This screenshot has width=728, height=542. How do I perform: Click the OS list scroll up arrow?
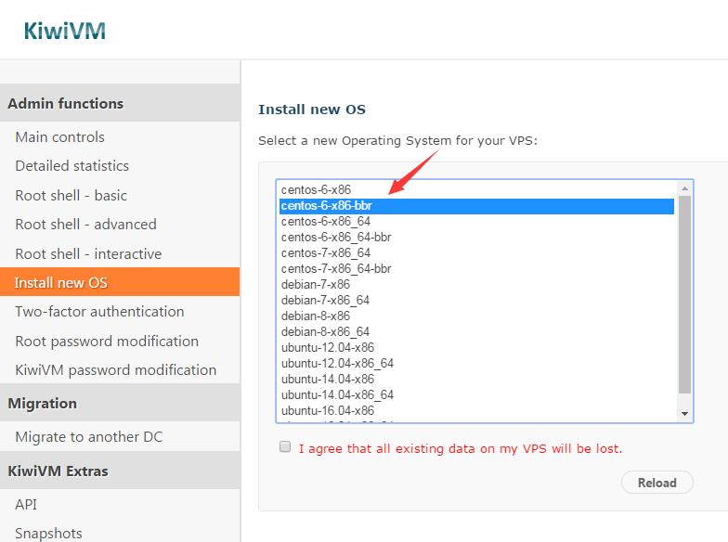(x=684, y=188)
